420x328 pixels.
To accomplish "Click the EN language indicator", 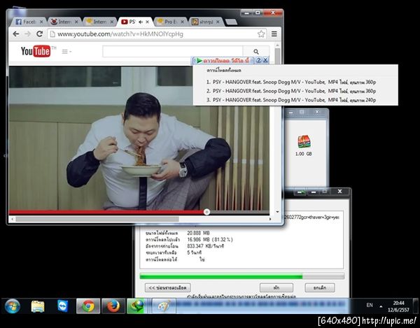I will [x=370, y=305].
